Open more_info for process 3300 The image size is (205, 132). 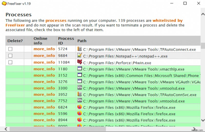(44, 88)
